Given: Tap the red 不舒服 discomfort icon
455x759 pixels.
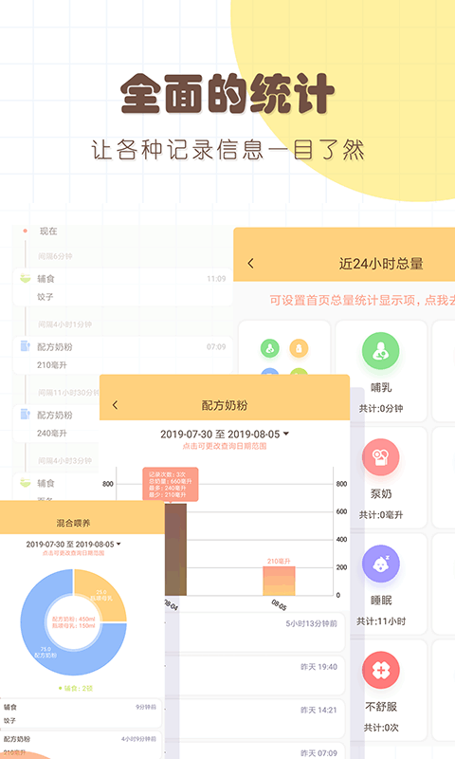Looking at the screenshot, I should (380, 671).
